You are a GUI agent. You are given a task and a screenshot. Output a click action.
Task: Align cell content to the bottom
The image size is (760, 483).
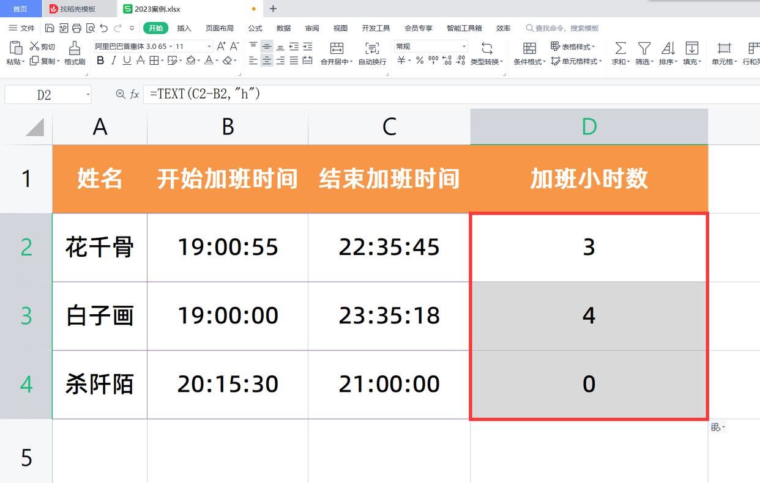(280, 46)
